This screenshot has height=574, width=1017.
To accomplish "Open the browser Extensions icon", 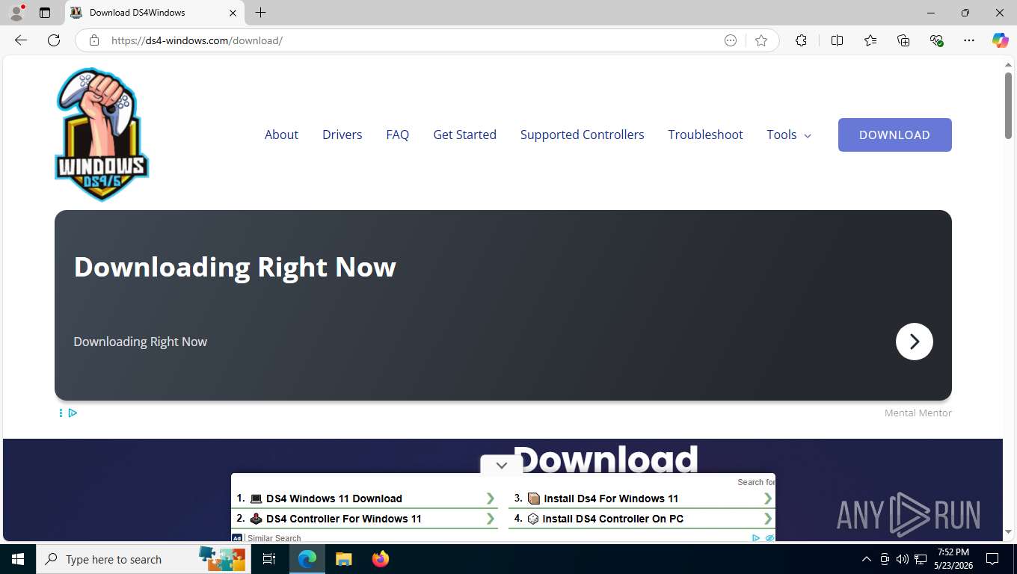I will tap(801, 40).
